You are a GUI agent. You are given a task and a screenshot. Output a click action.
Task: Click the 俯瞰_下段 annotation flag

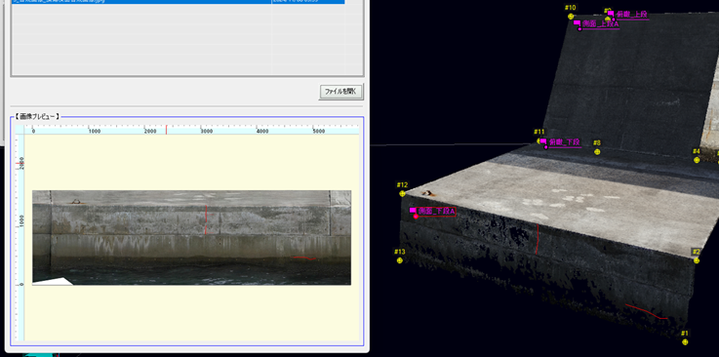coord(543,141)
